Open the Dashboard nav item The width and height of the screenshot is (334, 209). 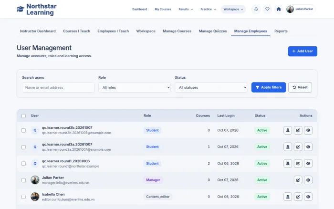(x=140, y=9)
